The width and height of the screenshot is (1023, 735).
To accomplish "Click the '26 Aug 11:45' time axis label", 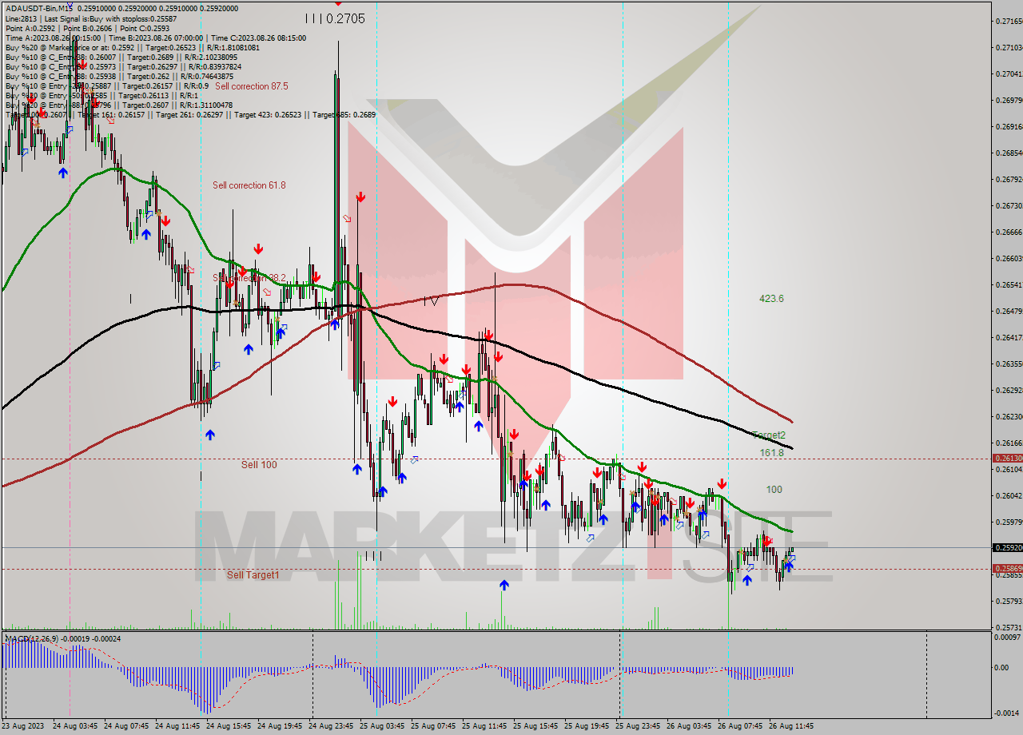I will (791, 726).
